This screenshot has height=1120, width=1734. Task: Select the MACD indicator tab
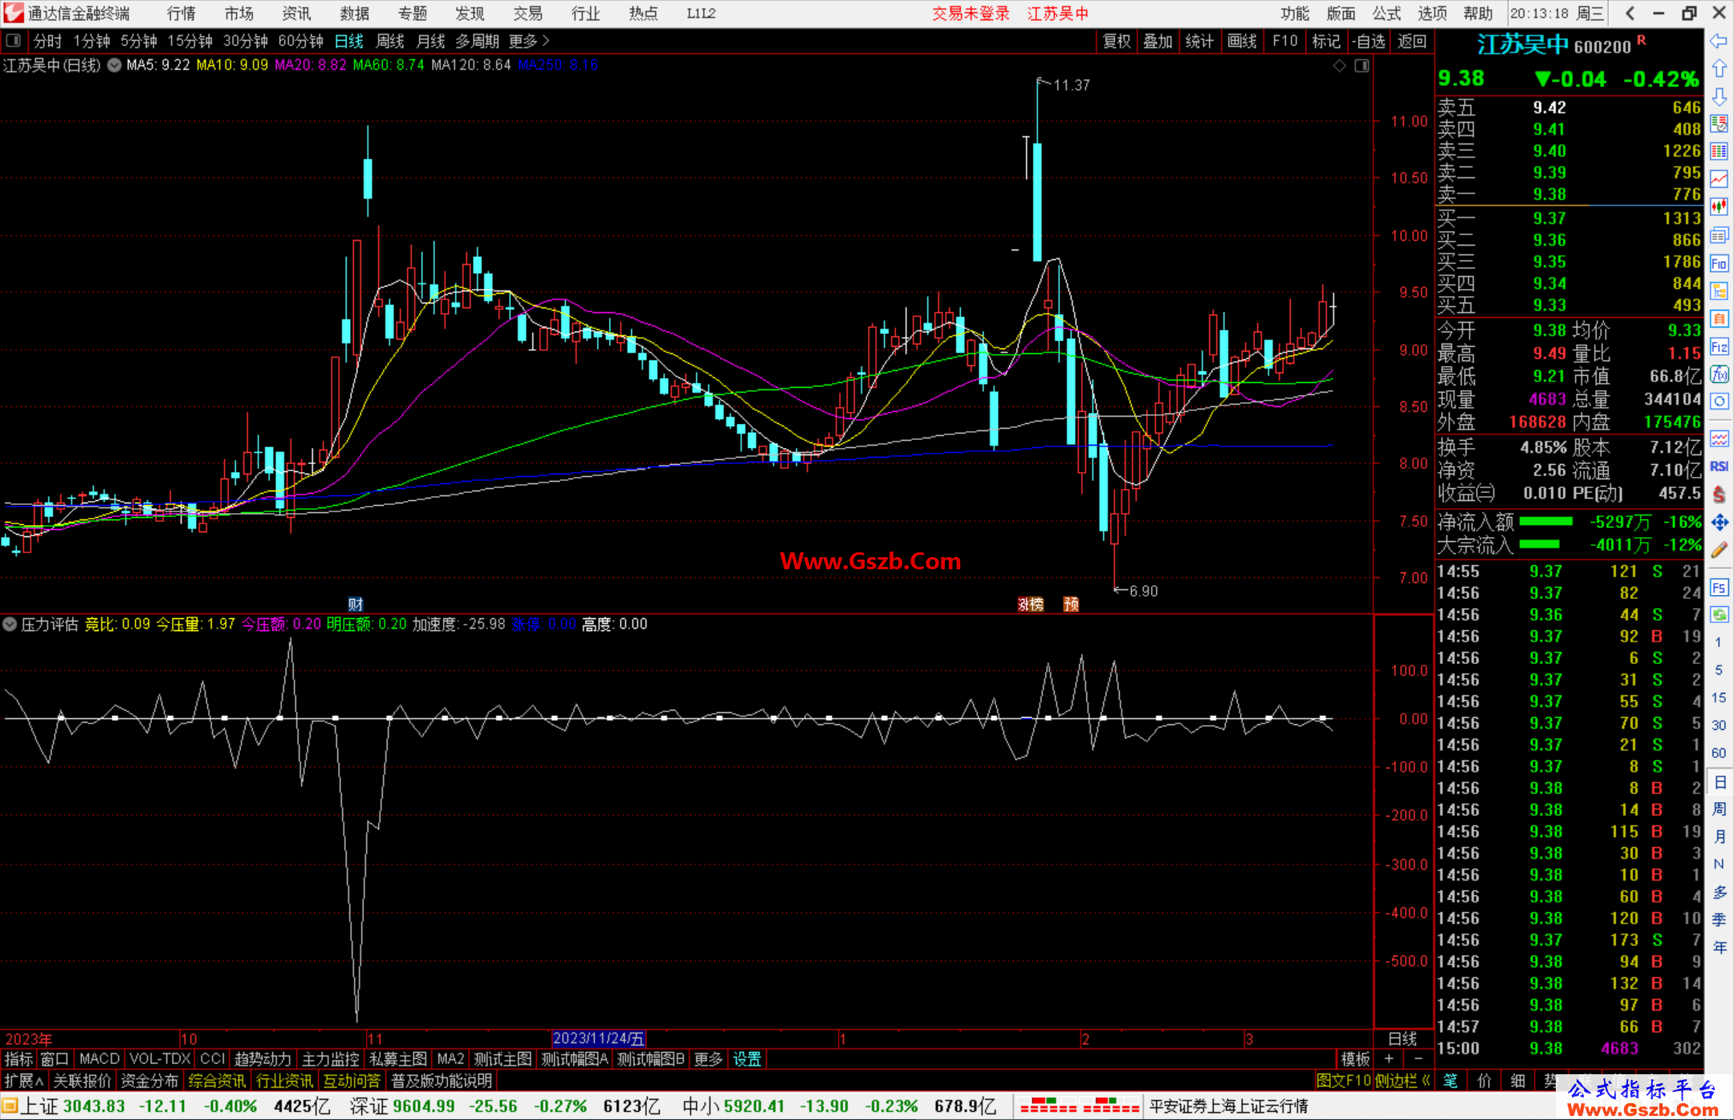100,1059
